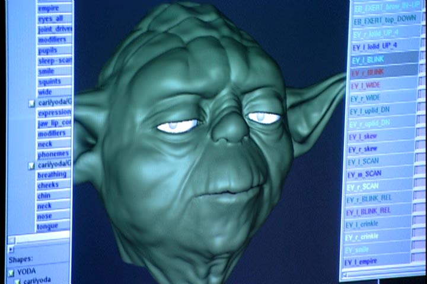
Task: Click value field beside EY_l_crinkle
Action: tap(419, 220)
